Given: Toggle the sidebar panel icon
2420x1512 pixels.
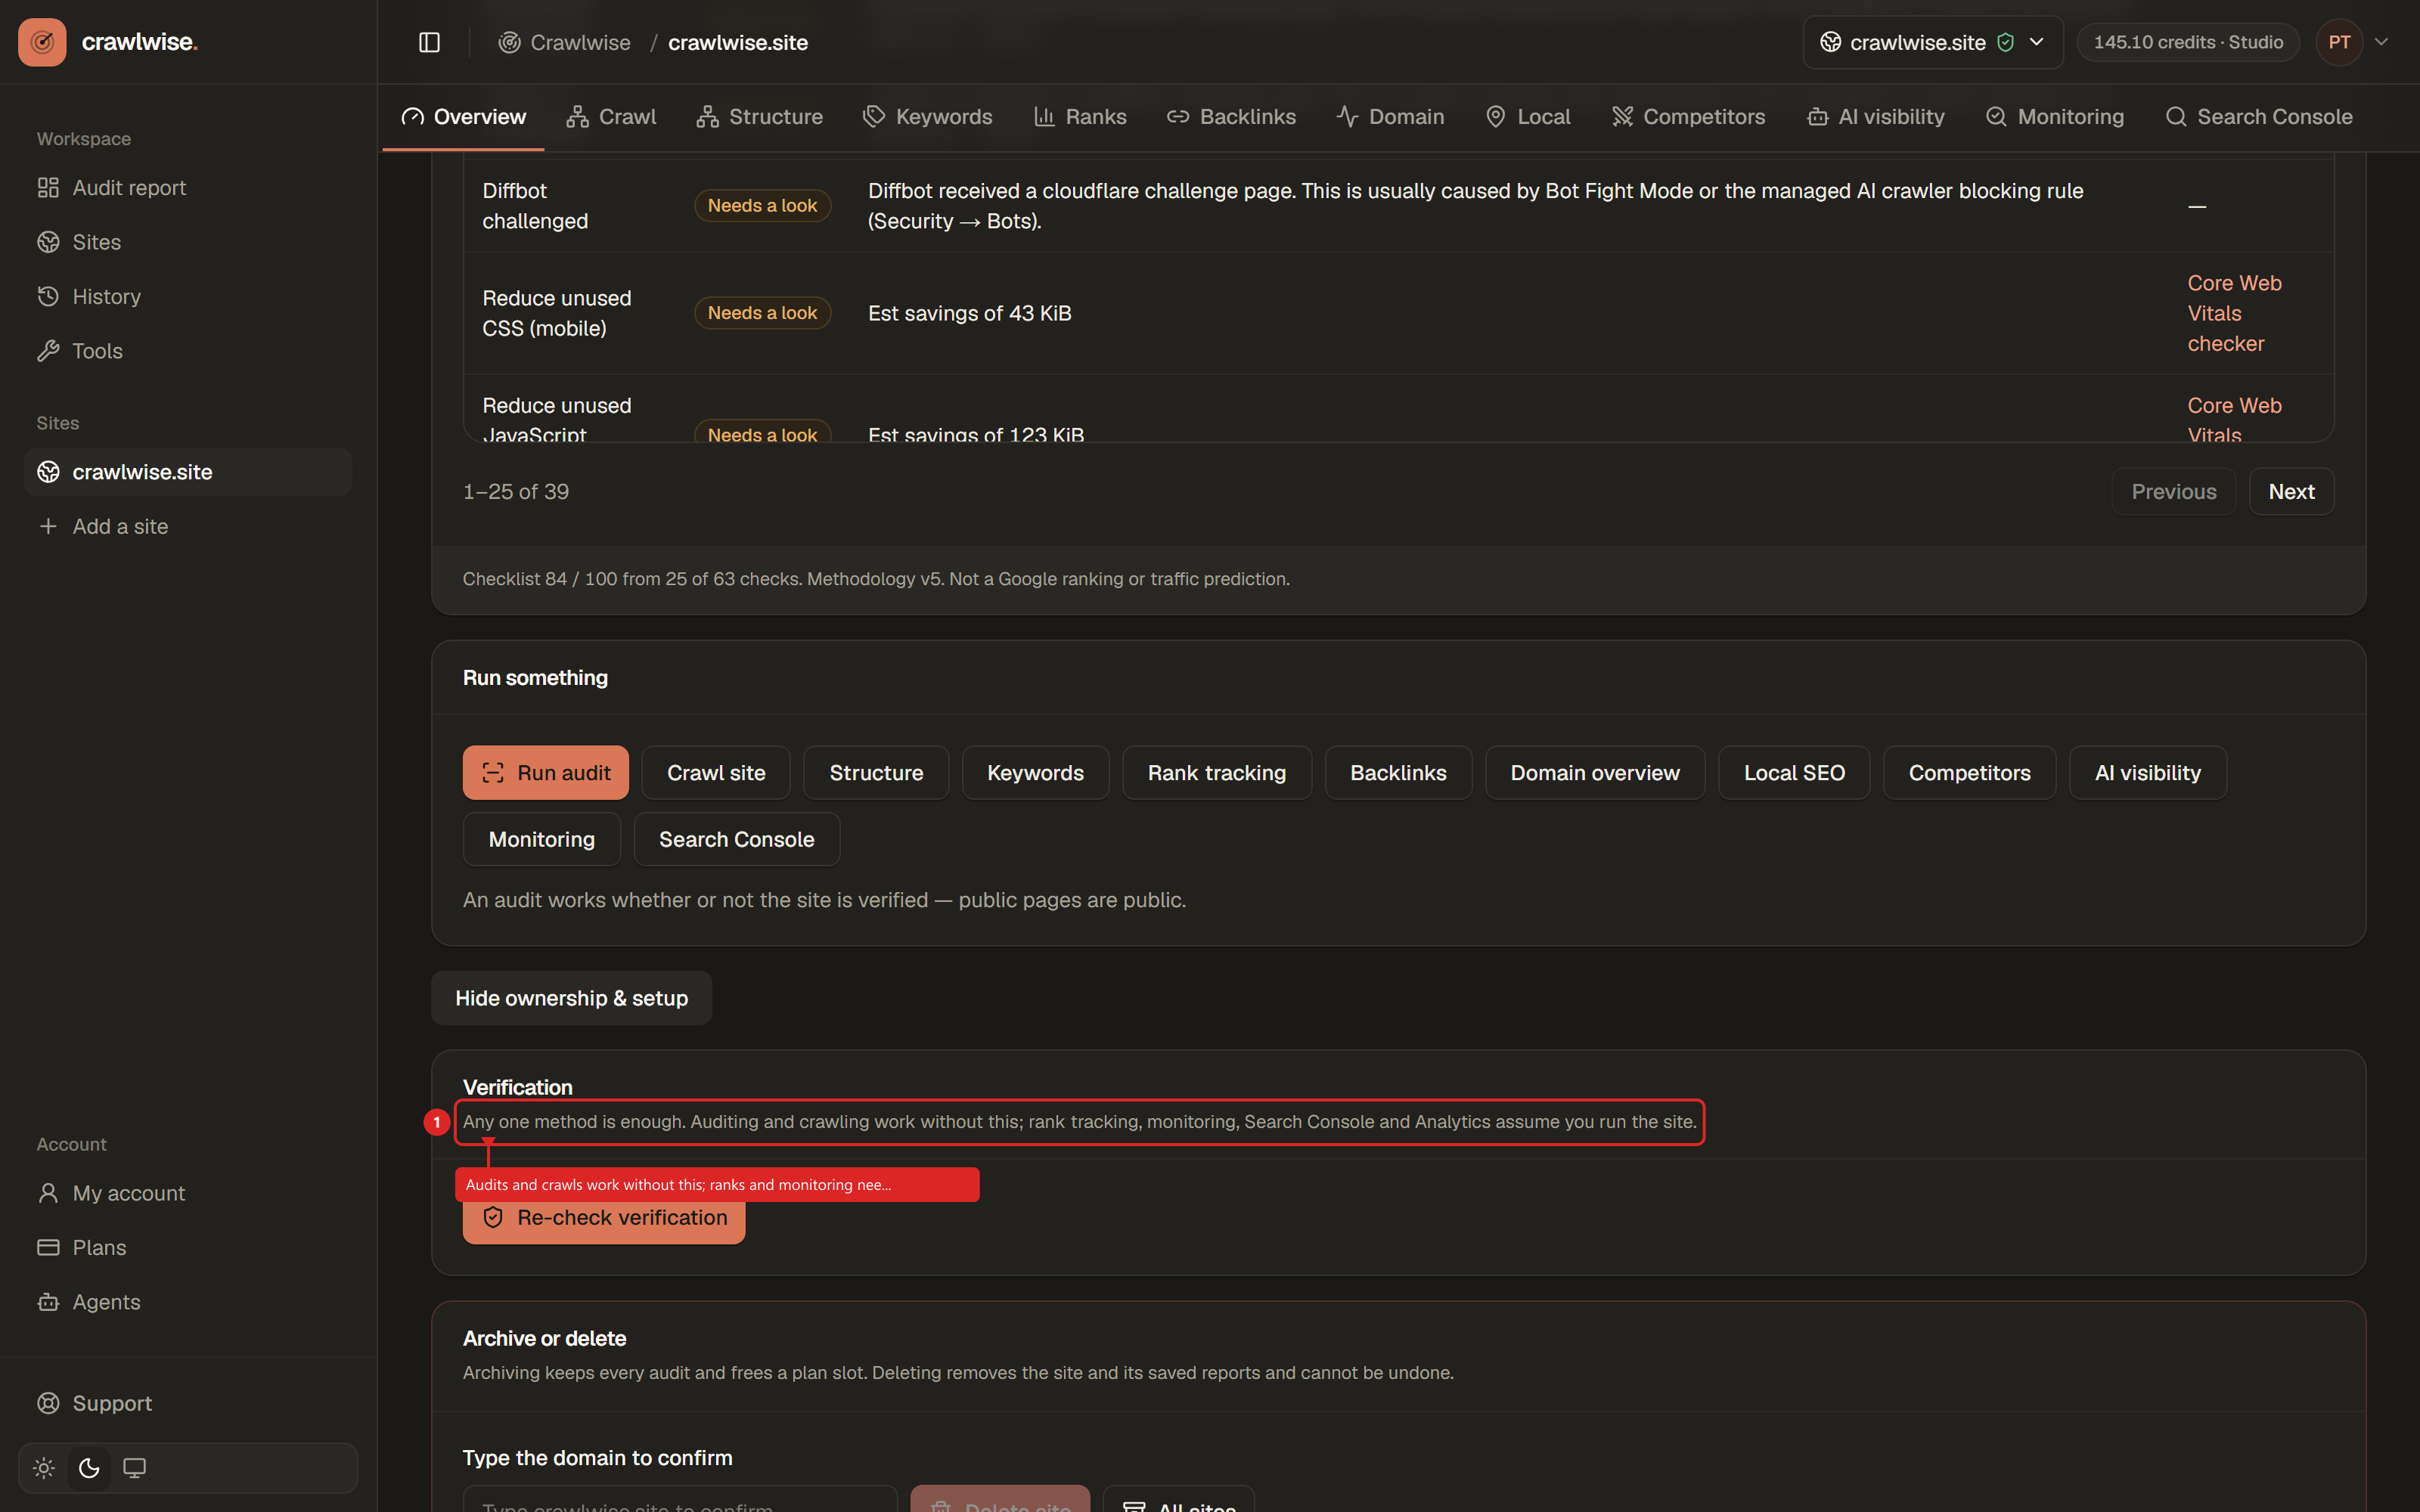Looking at the screenshot, I should point(429,42).
